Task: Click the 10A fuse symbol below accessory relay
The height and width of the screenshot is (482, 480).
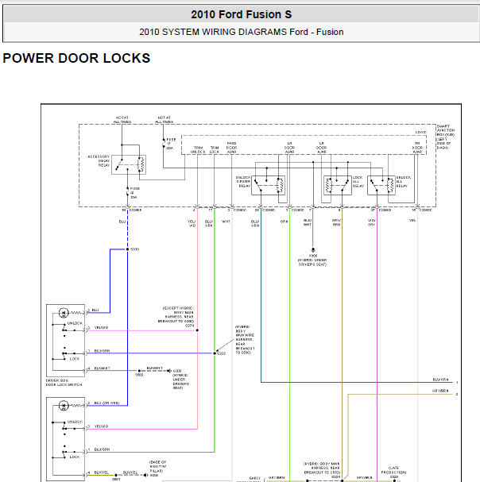Action: click(x=128, y=192)
